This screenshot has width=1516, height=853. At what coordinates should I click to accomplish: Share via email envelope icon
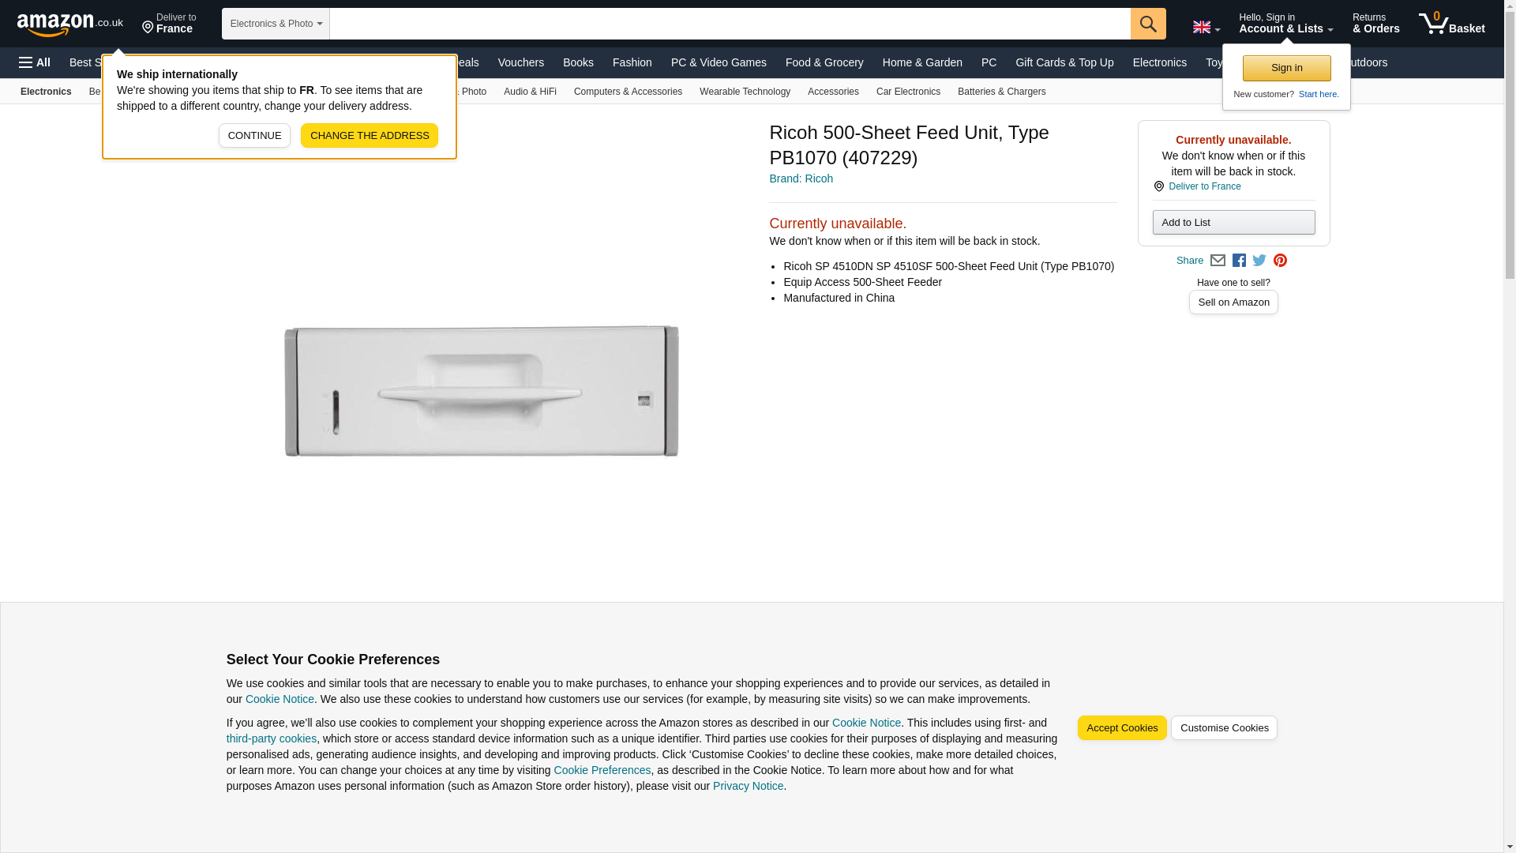click(x=1218, y=261)
